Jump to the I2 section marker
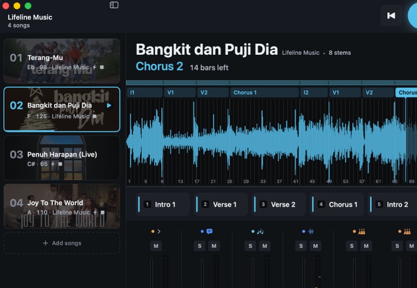Viewport: 417px width, 288px height. coord(314,93)
